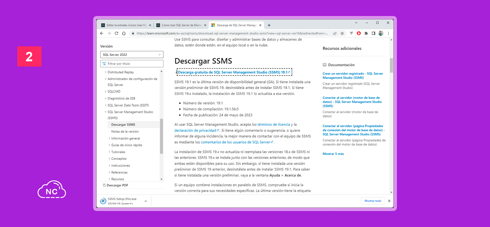Click 'Mostrar todo' downloads button
Screen dimensions: 490x227
click(x=373, y=201)
